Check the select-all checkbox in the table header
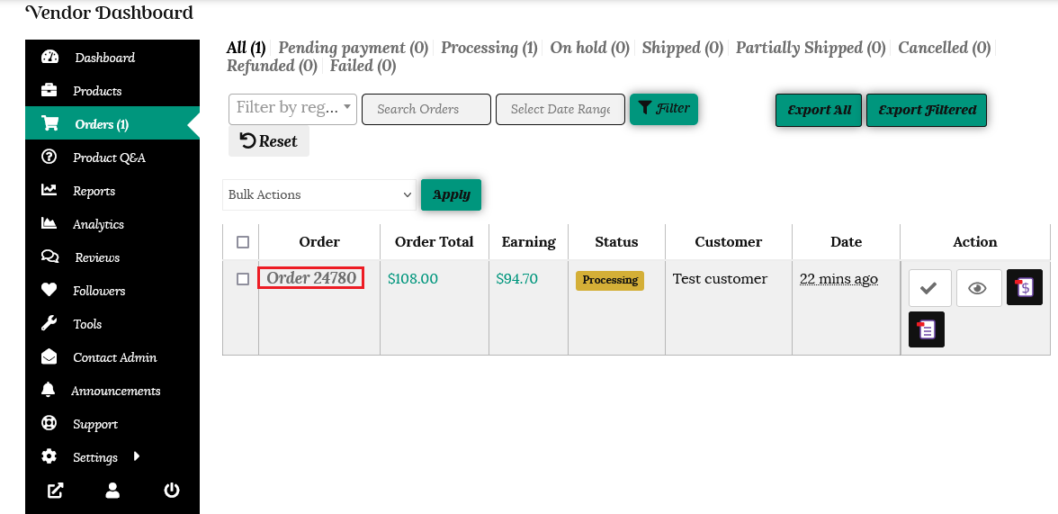Screen dimensions: 1058x514 [x=243, y=242]
